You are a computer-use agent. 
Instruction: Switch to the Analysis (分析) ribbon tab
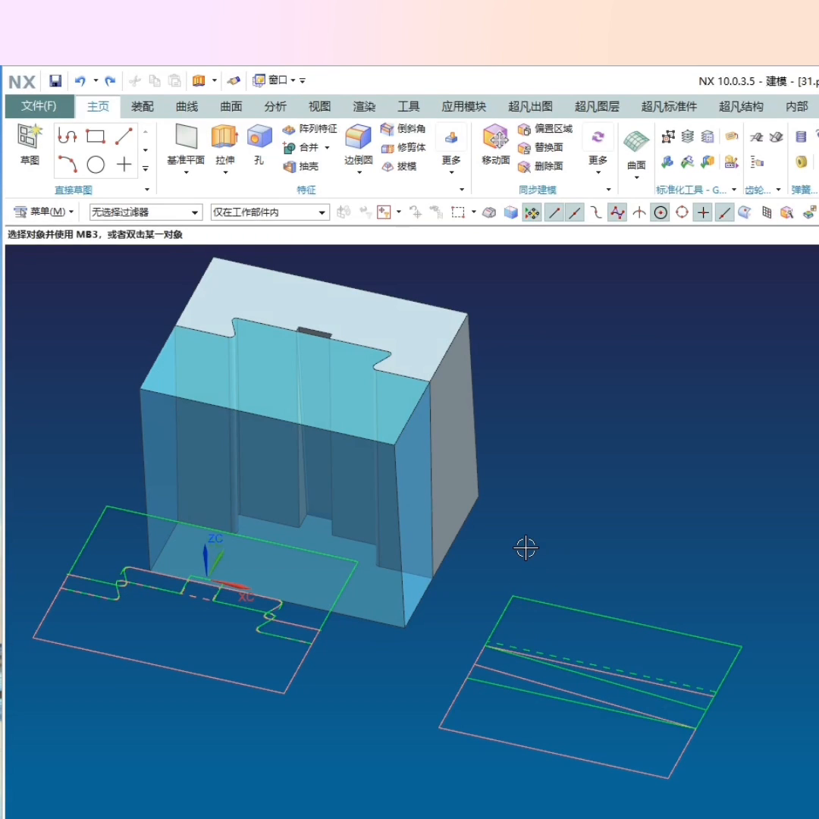click(275, 106)
